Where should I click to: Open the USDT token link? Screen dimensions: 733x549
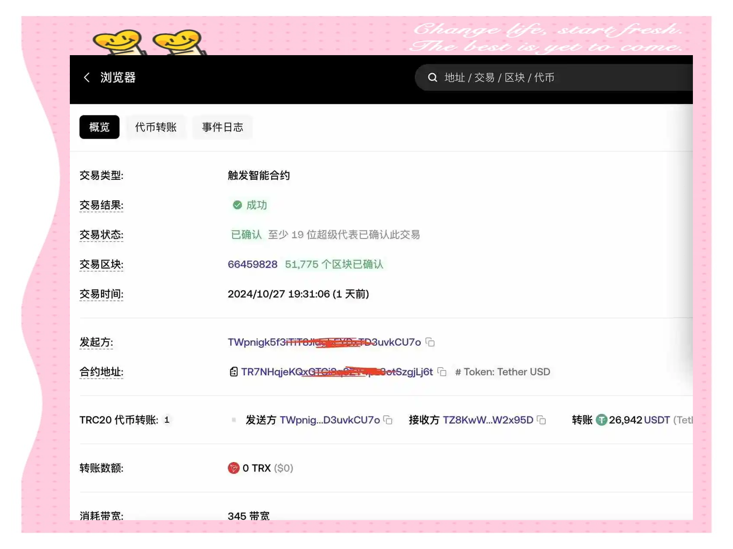point(657,420)
